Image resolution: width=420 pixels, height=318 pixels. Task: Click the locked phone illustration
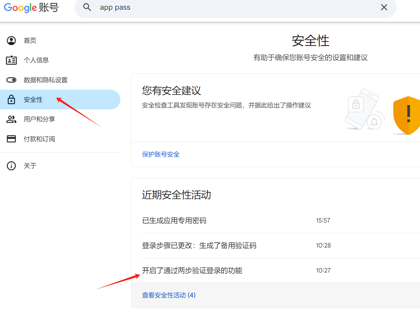pos(365,109)
